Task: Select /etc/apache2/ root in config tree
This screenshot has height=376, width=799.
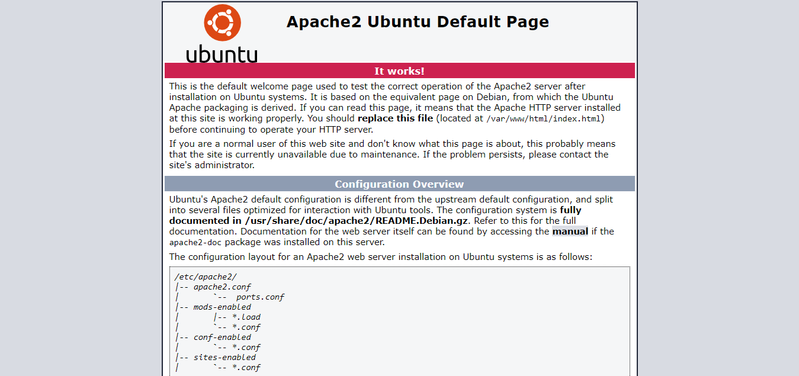Action: click(206, 277)
